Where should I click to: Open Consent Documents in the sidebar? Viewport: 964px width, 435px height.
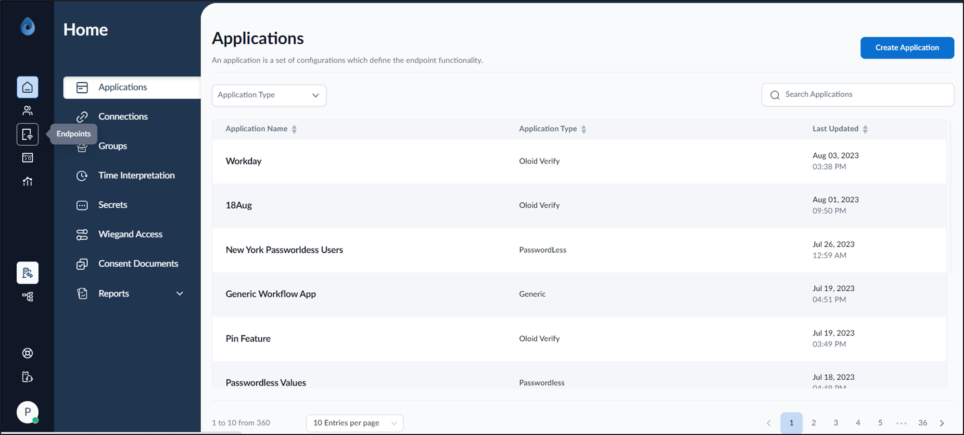[x=138, y=263]
